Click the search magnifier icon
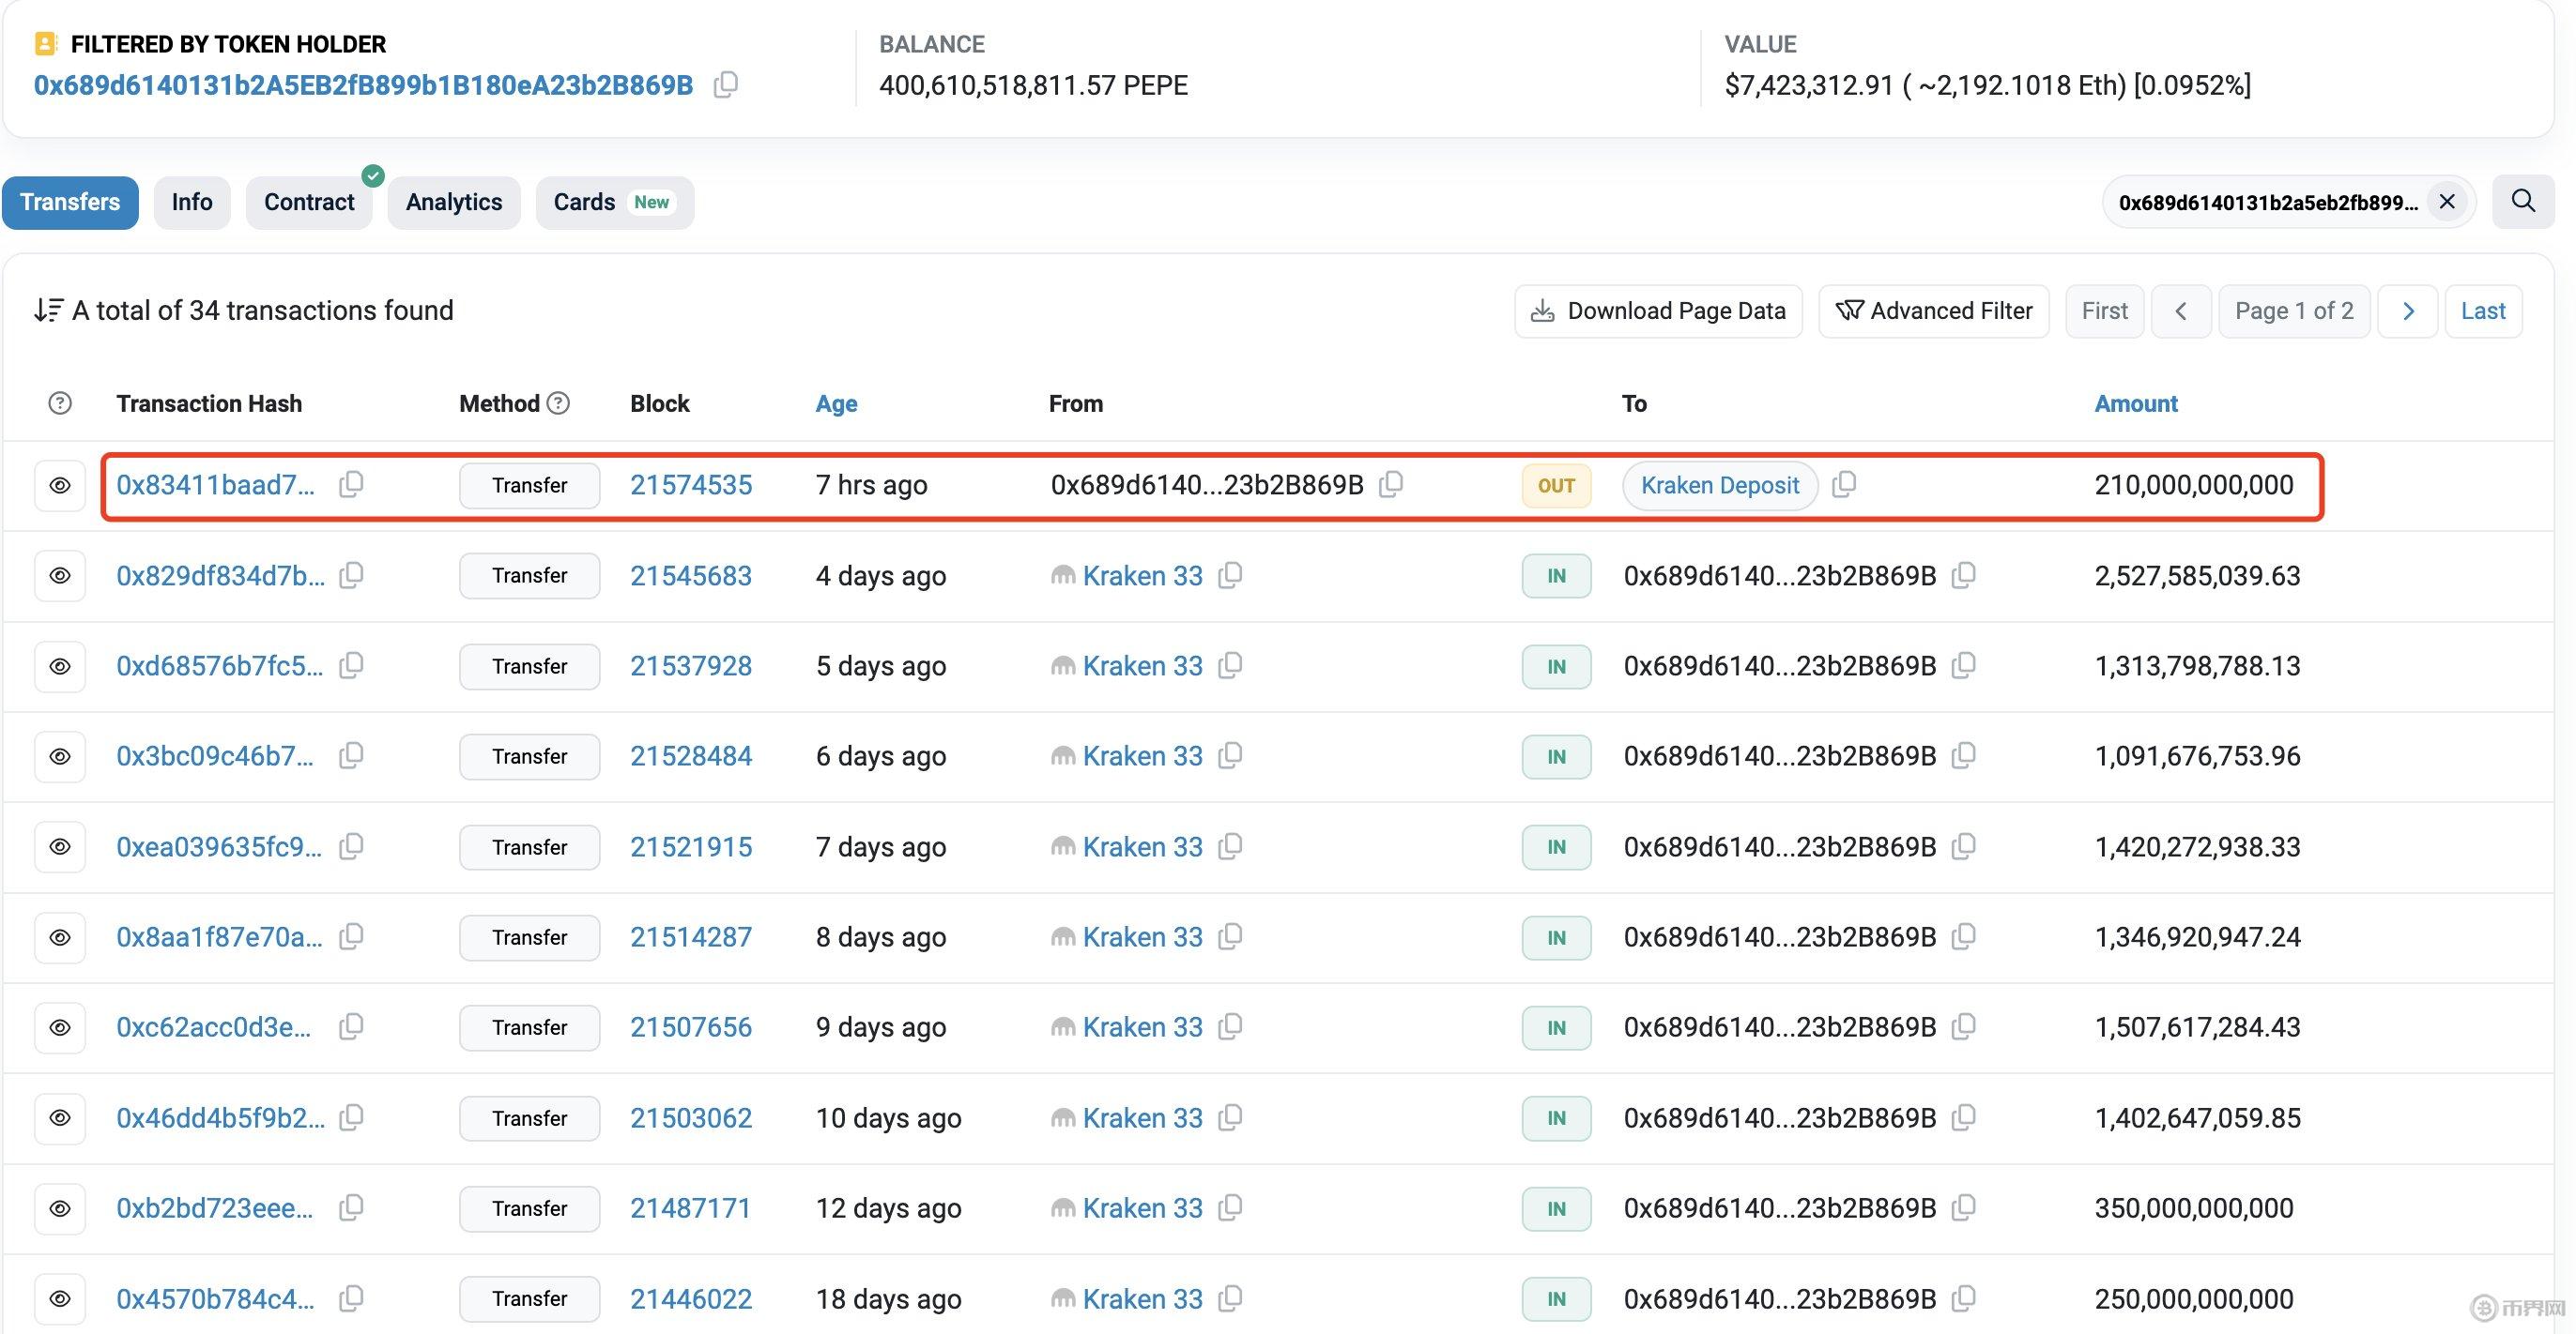The image size is (2576, 1334). pyautogui.click(x=2523, y=202)
